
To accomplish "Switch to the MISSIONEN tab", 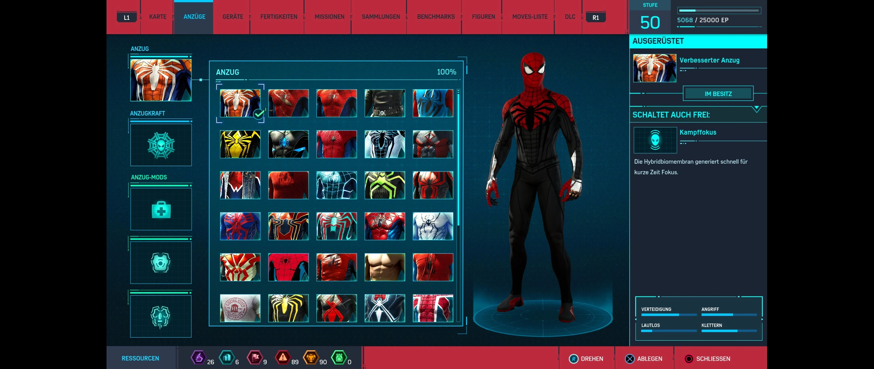I will [x=329, y=17].
